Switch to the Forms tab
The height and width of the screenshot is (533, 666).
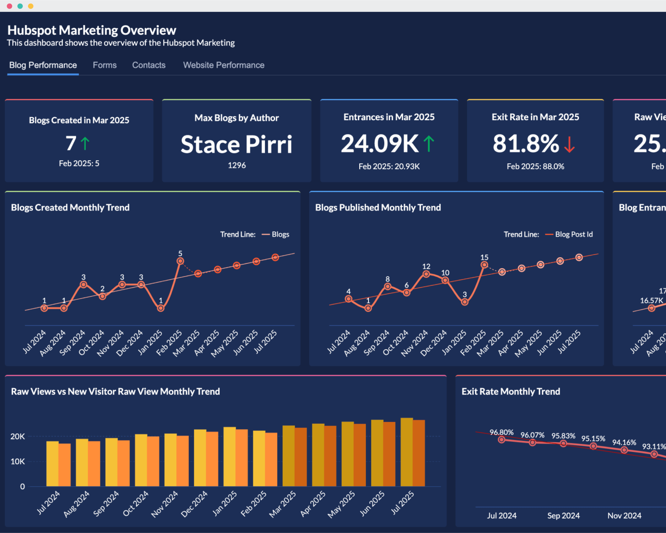tap(105, 65)
